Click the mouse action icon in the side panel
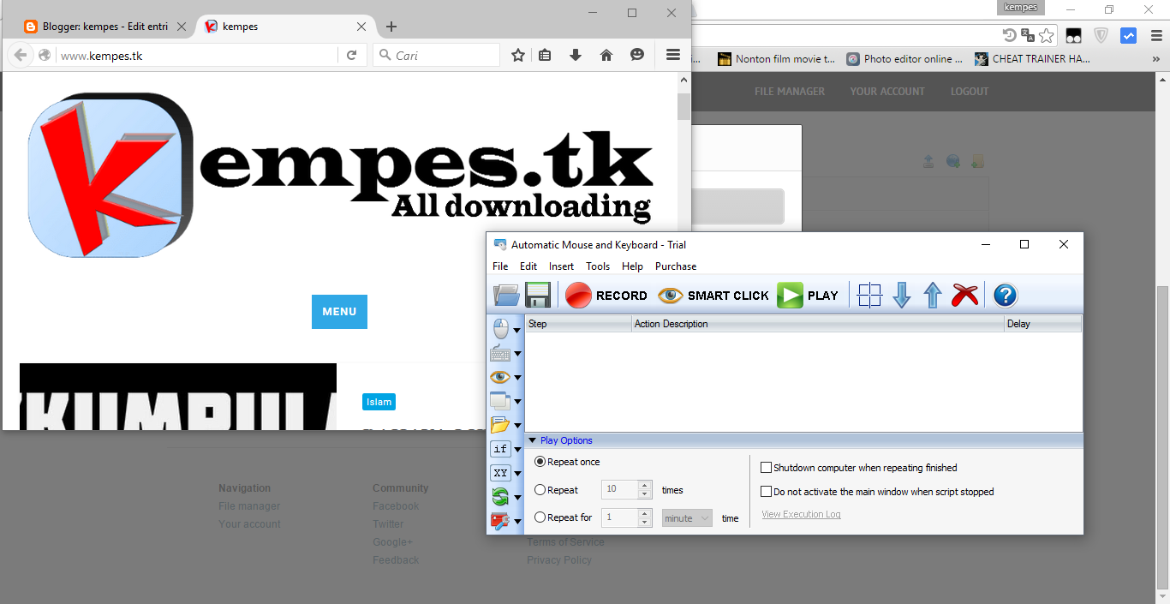 500,329
